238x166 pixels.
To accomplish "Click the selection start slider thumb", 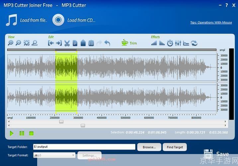I will (61, 122).
